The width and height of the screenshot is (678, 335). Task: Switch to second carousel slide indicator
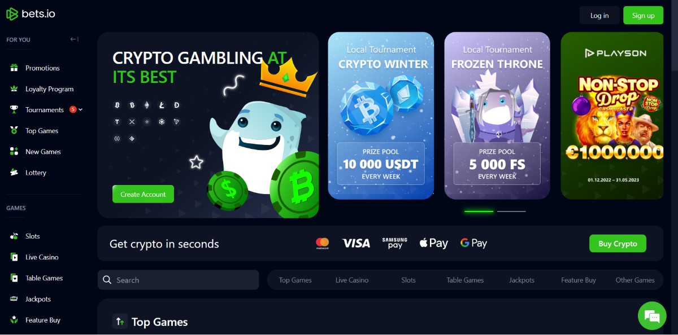click(511, 211)
